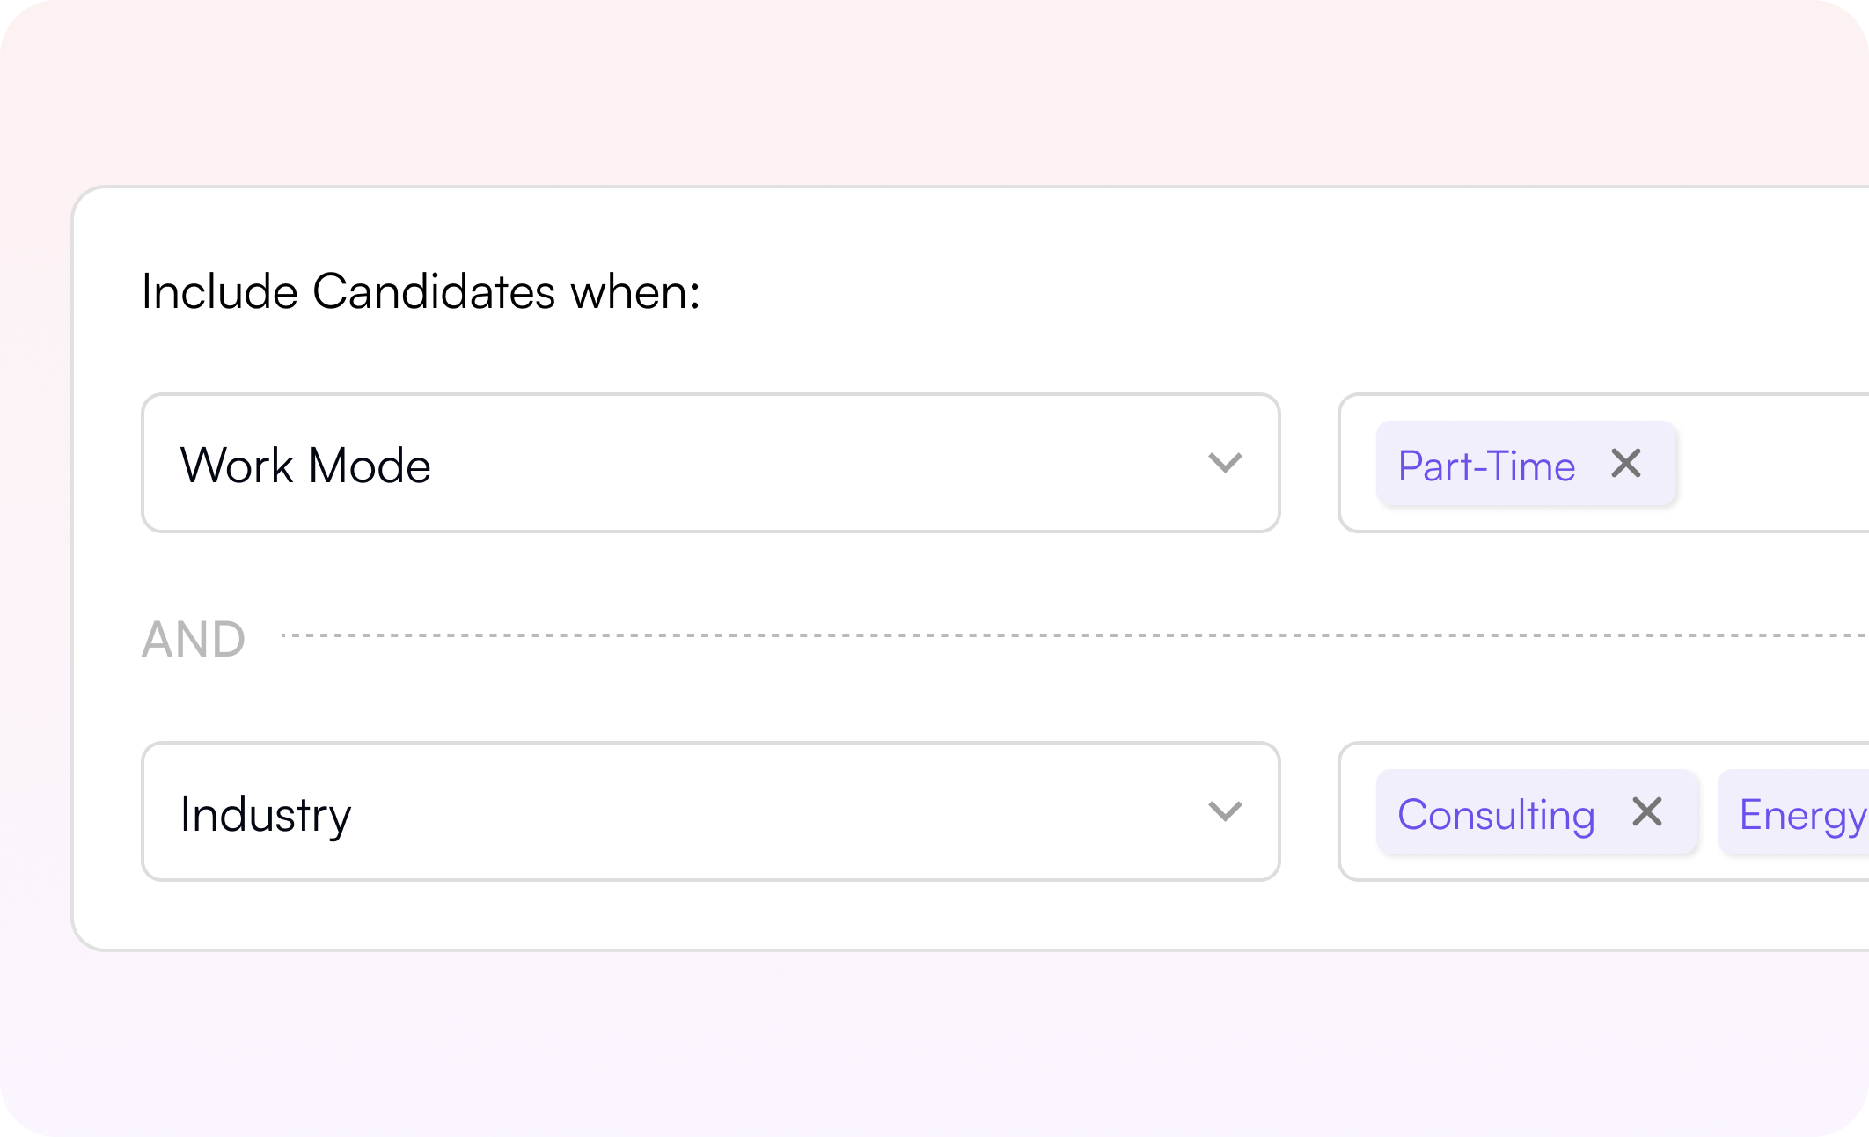Click the word Candidates in the heading
Viewport: 1869px width, 1137px height.
[x=434, y=291]
